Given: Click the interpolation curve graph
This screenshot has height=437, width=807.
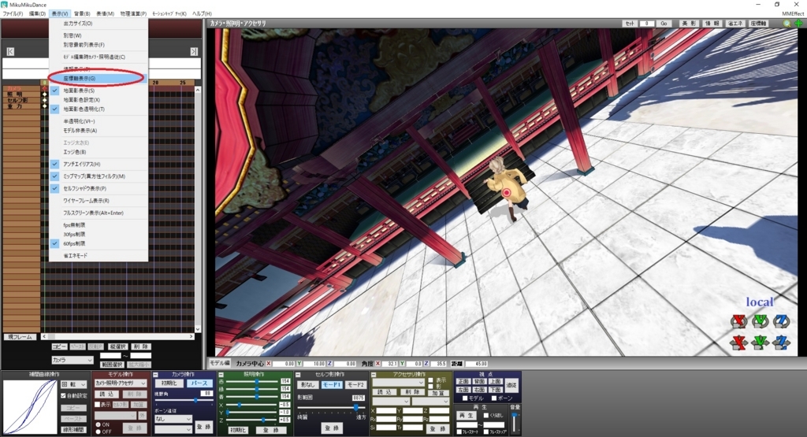Looking at the screenshot, I should pyautogui.click(x=30, y=407).
